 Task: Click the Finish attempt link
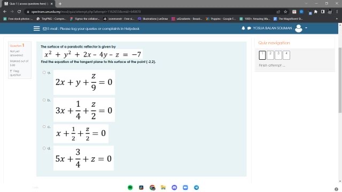point(272,65)
